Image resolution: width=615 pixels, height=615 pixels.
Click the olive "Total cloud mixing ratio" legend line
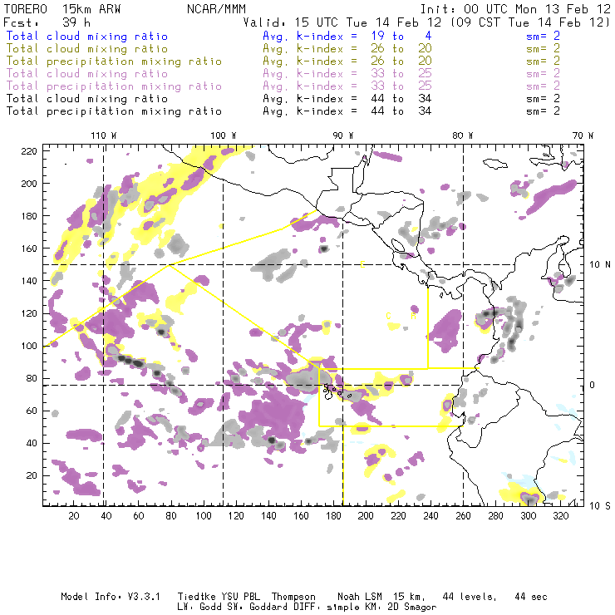pyautogui.click(x=87, y=49)
